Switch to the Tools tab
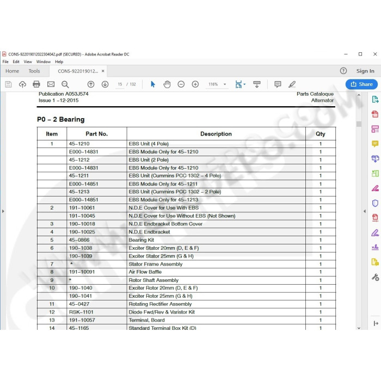Viewport: 381px width, 381px height. tap(34, 71)
